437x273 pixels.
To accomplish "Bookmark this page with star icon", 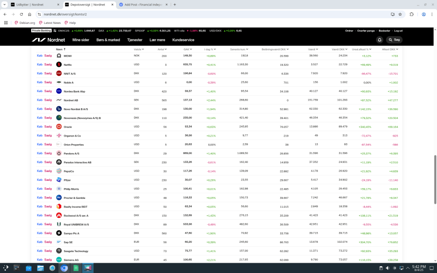I will click(400, 14).
